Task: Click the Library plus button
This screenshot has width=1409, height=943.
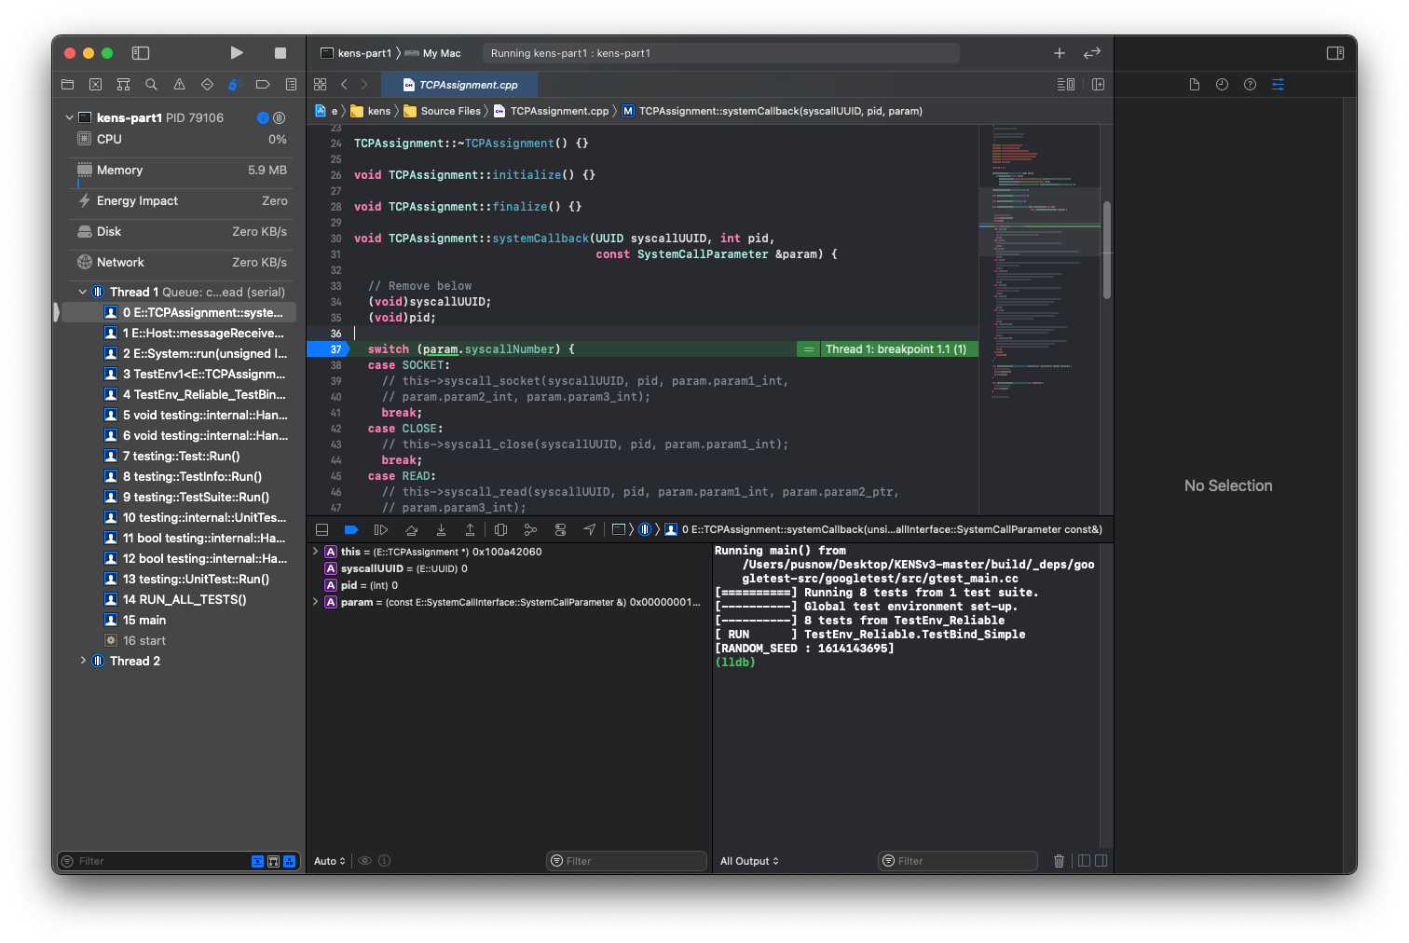Action: [x=1060, y=53]
